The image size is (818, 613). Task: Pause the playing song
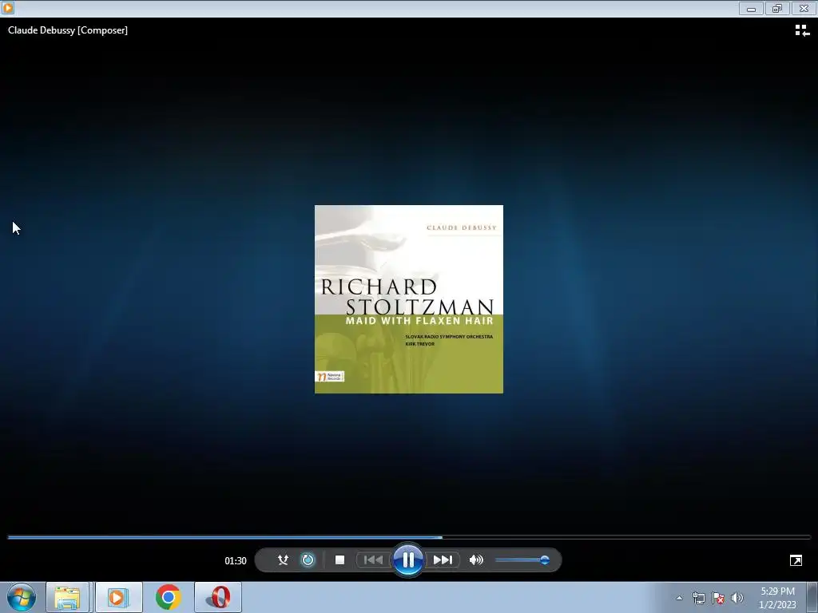408,560
